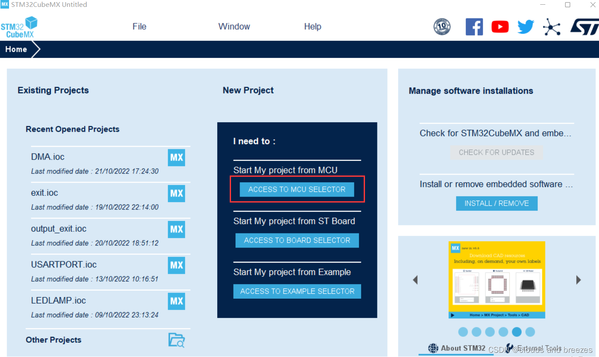Click the MX icon beside DMA.ioc
599x357 pixels.
[176, 157]
